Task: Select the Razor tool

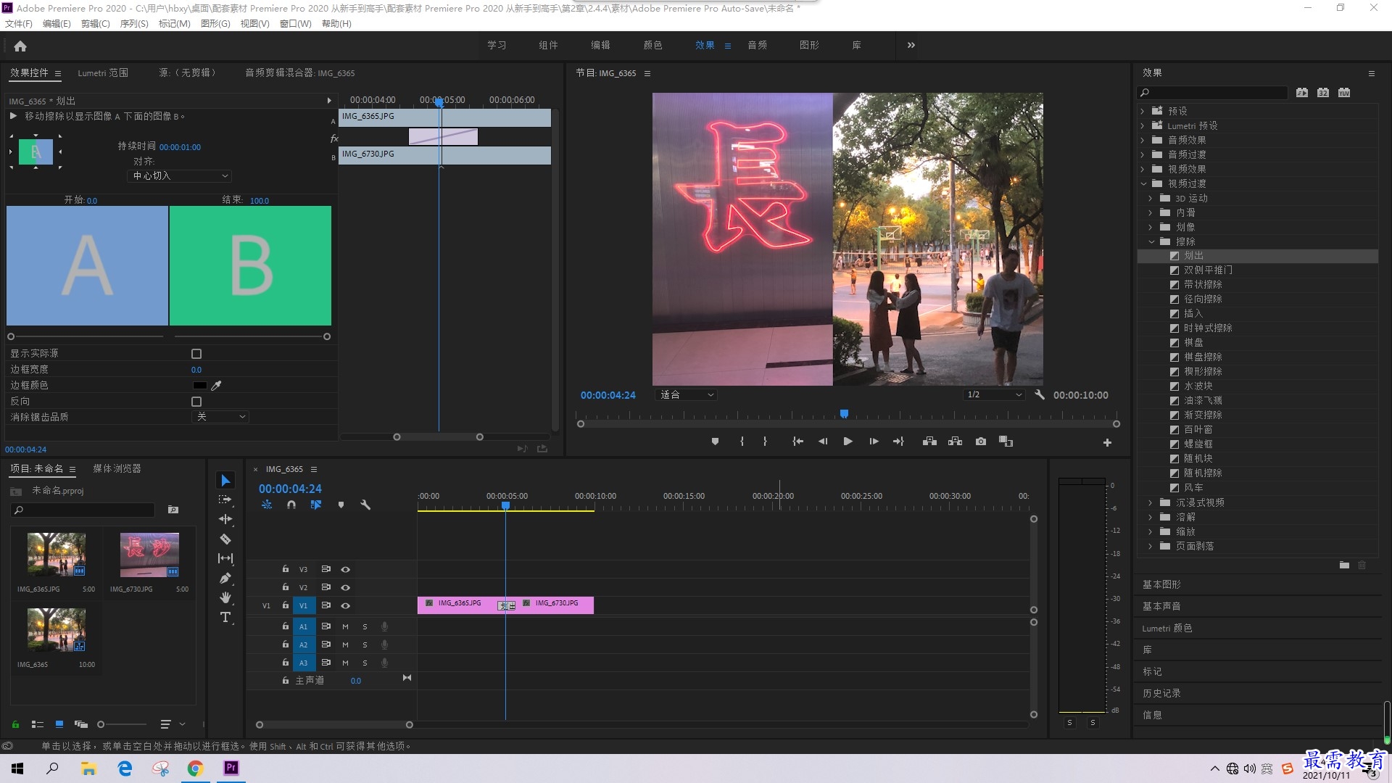Action: click(225, 539)
